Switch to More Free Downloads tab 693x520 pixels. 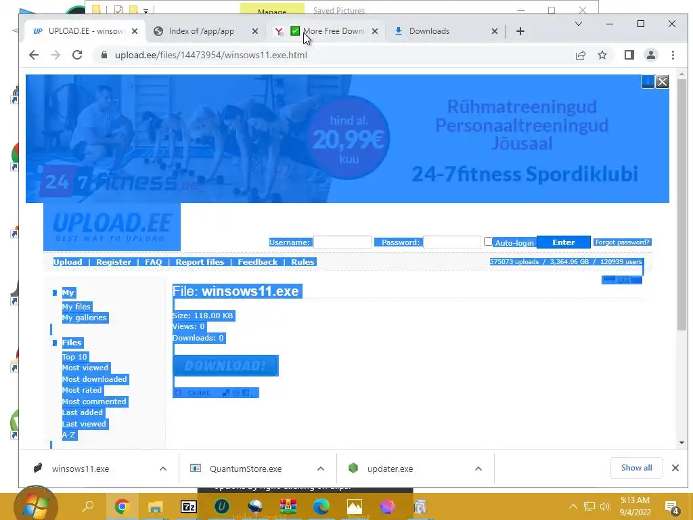(328, 31)
